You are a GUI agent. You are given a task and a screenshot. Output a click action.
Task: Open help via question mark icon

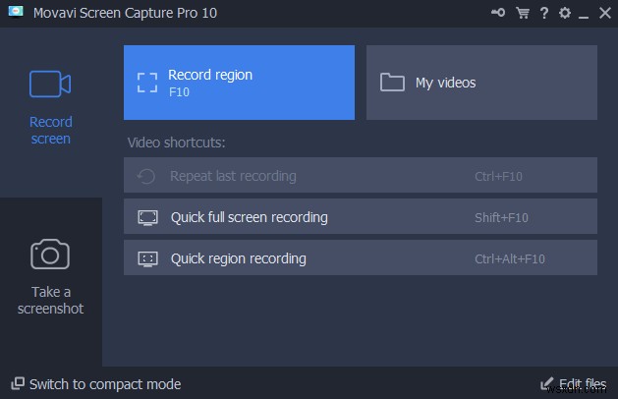coord(543,13)
